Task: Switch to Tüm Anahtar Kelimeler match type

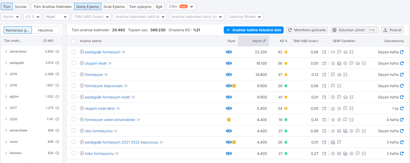Action: click(x=53, y=6)
